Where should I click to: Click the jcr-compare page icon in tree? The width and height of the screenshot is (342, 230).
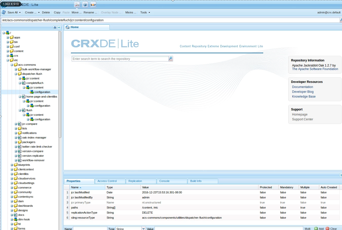(20, 124)
